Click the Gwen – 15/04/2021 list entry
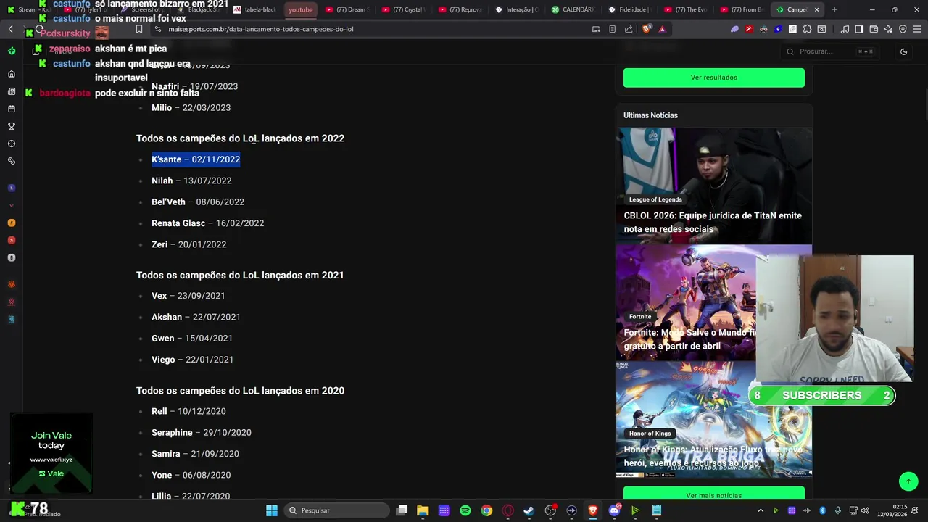 [192, 338]
